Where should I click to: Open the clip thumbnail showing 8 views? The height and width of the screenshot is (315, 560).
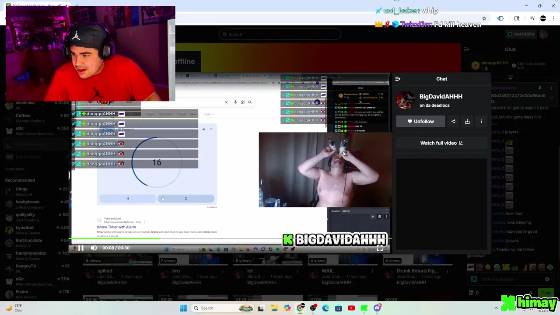pos(118,260)
